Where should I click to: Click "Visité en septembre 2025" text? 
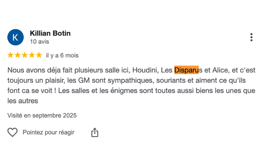click(42, 116)
